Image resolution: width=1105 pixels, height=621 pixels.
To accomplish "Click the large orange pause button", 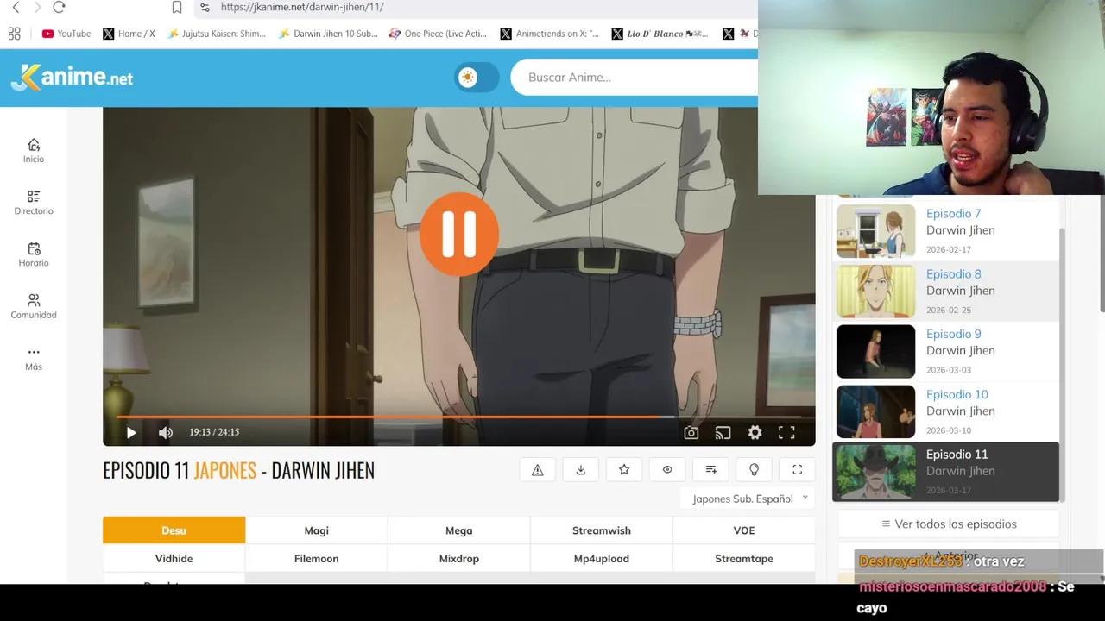I will click(x=459, y=234).
